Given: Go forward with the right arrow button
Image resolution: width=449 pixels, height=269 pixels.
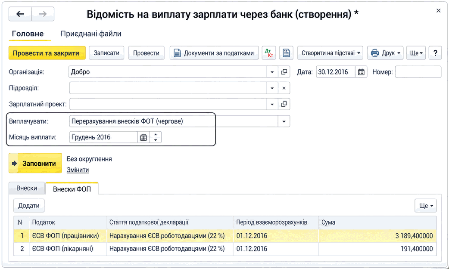Looking at the screenshot, I should [43, 14].
